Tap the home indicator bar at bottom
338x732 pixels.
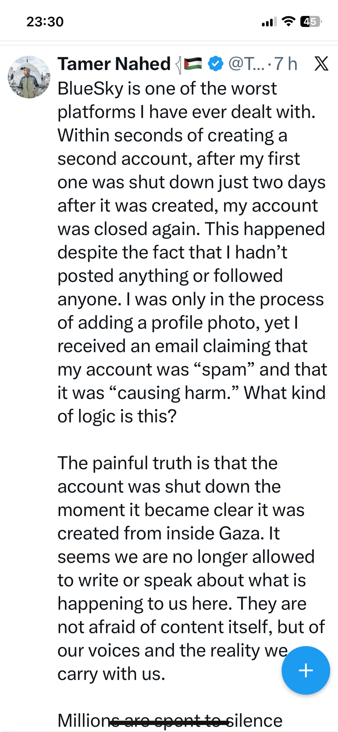click(x=169, y=723)
